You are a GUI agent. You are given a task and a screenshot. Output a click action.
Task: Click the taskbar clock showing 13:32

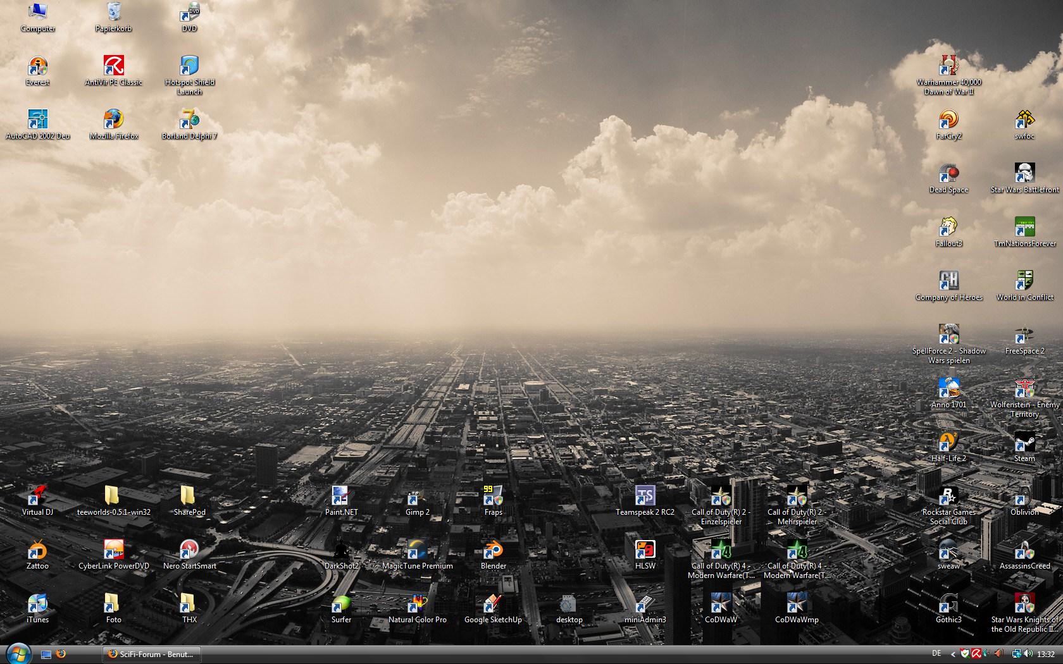click(x=1046, y=655)
